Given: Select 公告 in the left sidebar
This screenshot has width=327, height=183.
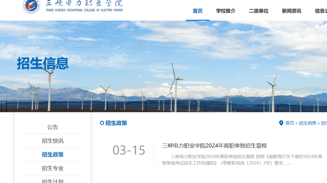Looking at the screenshot, I should click(x=53, y=127).
